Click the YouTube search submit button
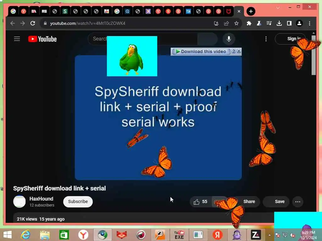Viewport: 322px width, 241px height. pyautogui.click(x=207, y=39)
